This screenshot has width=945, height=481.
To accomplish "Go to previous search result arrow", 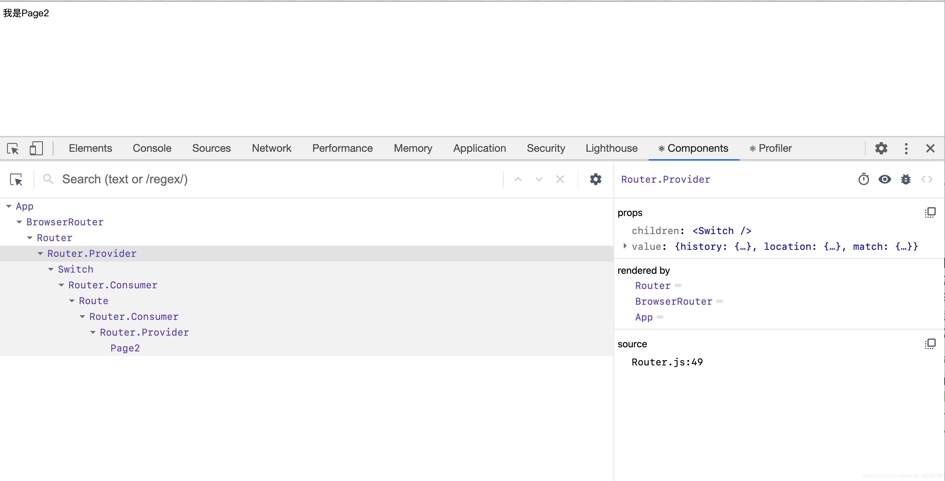I will point(518,179).
